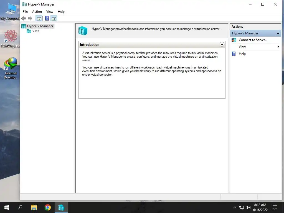Click the large server icon in header

83,31
